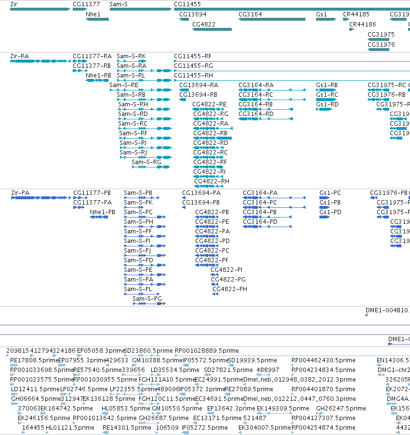
Task: Click the RE17808.5prime EST label
Action: point(34,360)
